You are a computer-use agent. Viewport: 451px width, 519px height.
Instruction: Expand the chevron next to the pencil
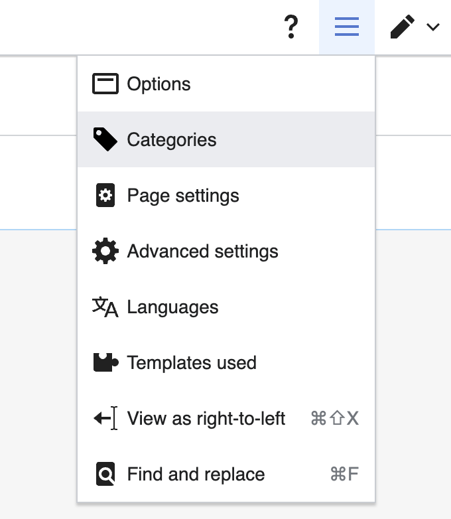click(x=433, y=27)
